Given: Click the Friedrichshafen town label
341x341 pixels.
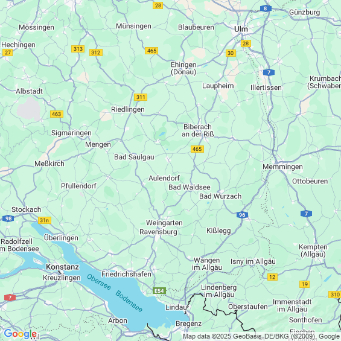Looking at the screenshot, I should [126, 274].
